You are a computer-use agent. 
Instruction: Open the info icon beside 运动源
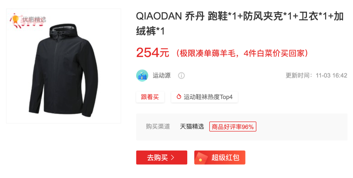(x=181, y=76)
